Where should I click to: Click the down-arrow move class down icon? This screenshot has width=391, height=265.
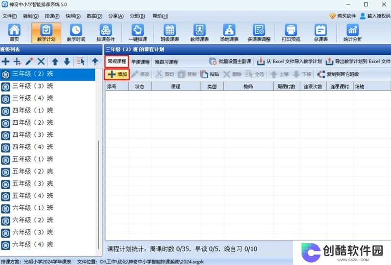(67, 62)
